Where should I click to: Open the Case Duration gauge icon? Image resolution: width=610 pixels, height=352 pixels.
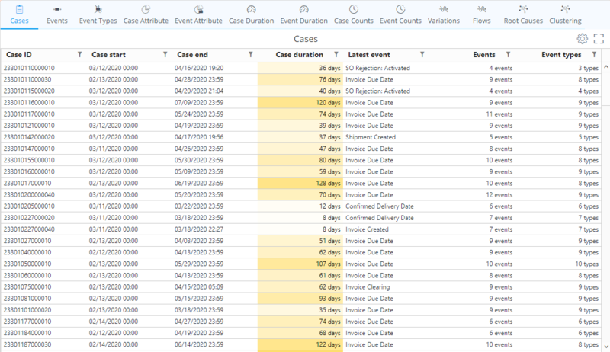252,9
